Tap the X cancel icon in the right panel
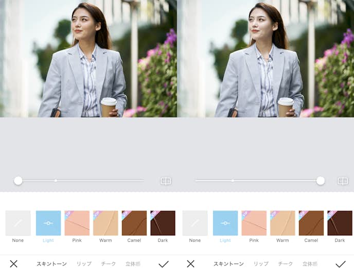The width and height of the screenshot is (354, 279). [190, 264]
